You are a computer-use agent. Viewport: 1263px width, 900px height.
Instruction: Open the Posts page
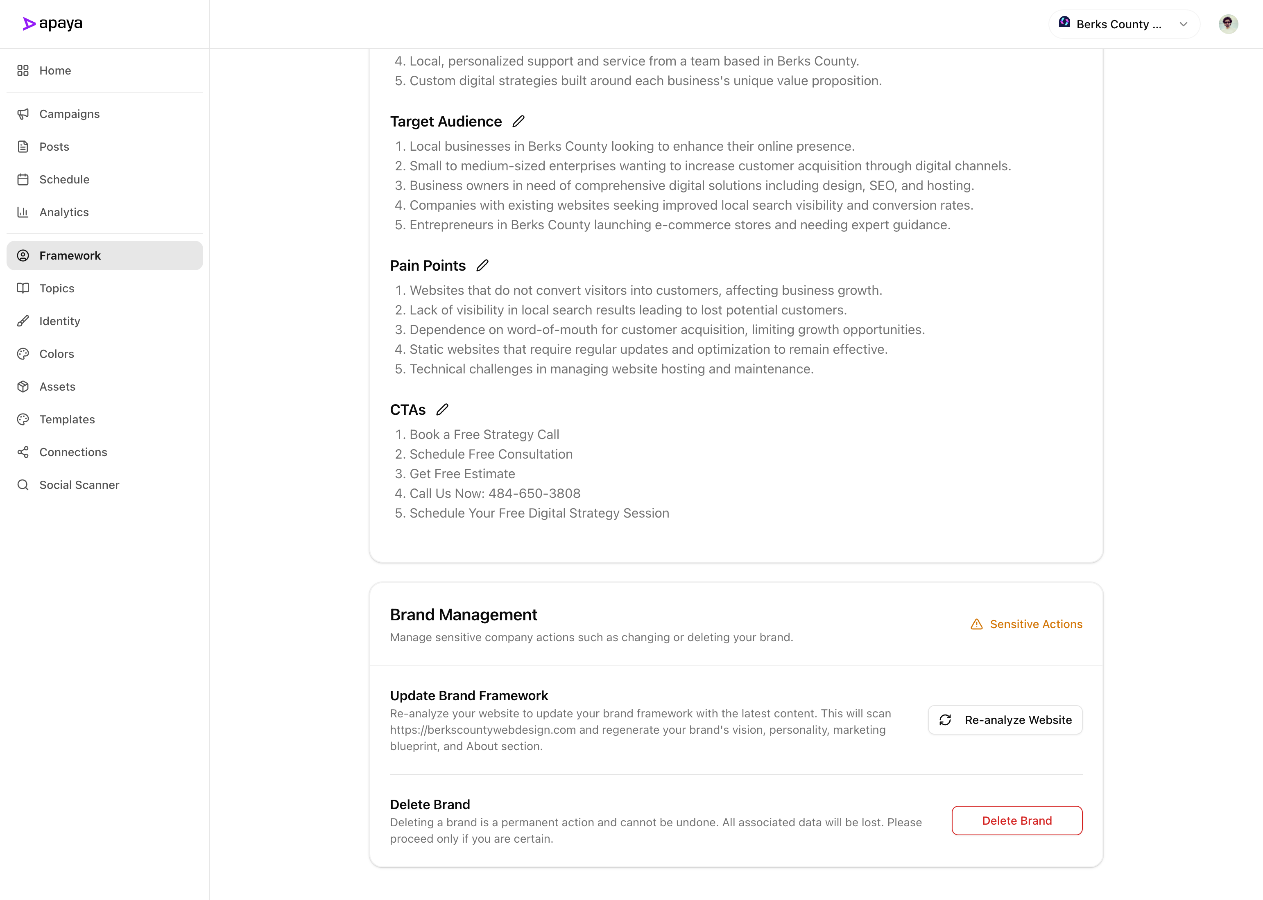point(54,147)
